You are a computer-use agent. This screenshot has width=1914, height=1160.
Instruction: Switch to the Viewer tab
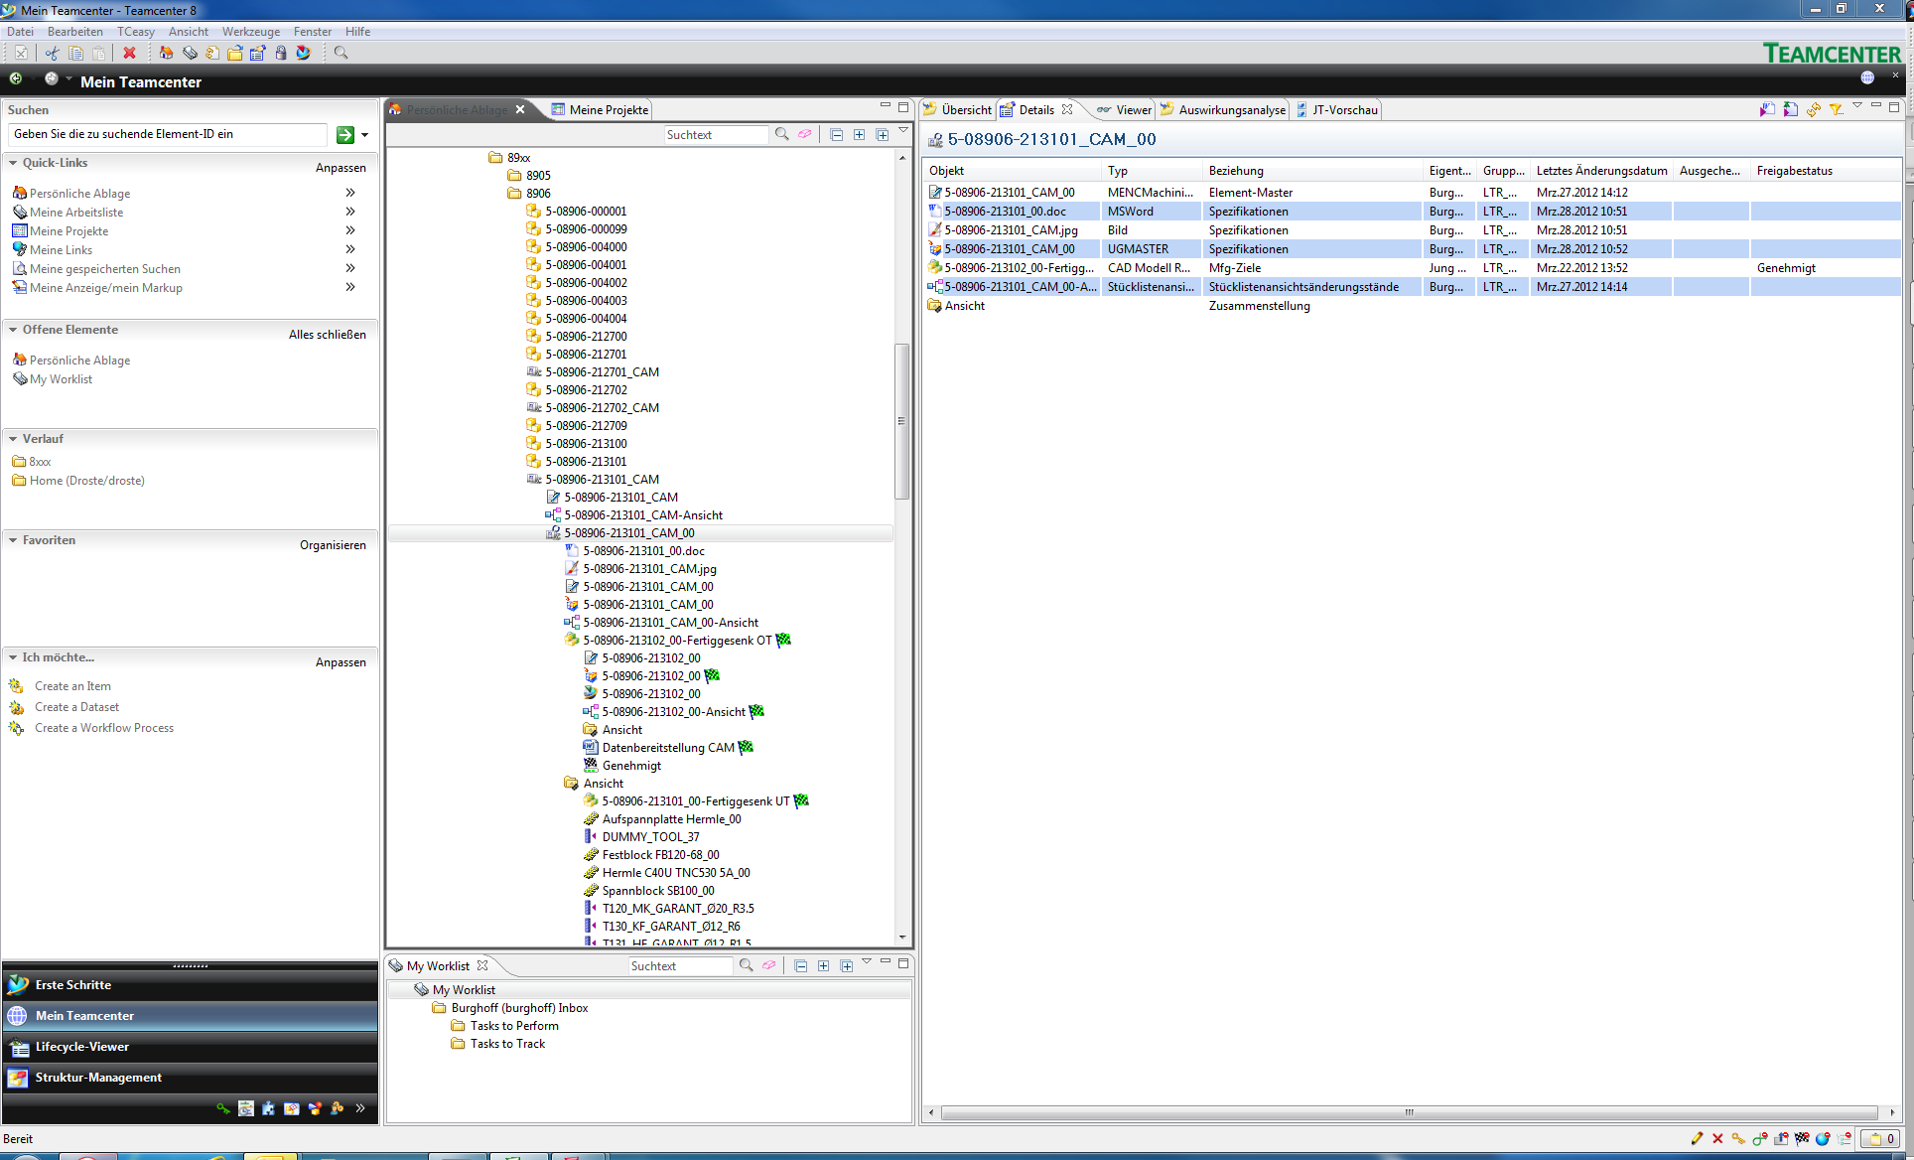pos(1125,110)
